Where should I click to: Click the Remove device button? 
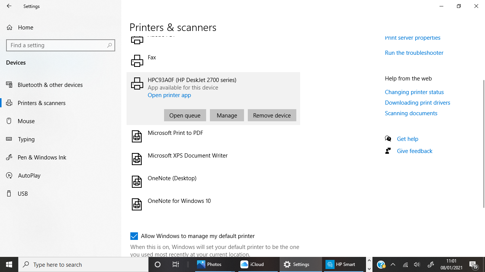272,115
